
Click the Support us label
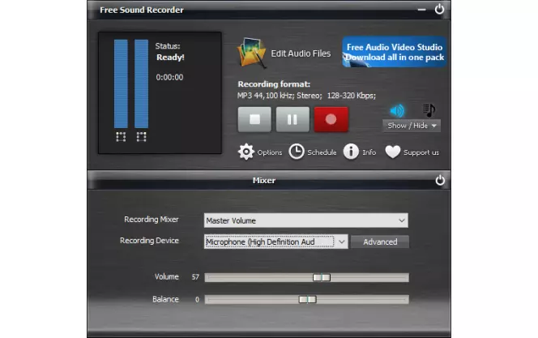point(421,152)
